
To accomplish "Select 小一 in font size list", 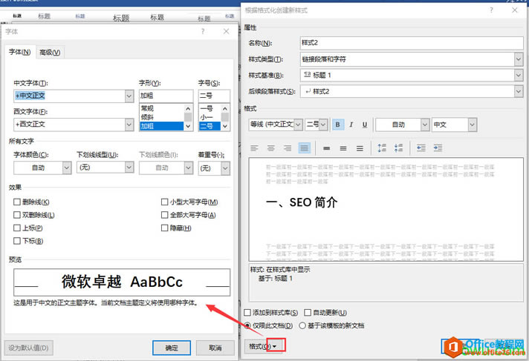I will coord(210,117).
